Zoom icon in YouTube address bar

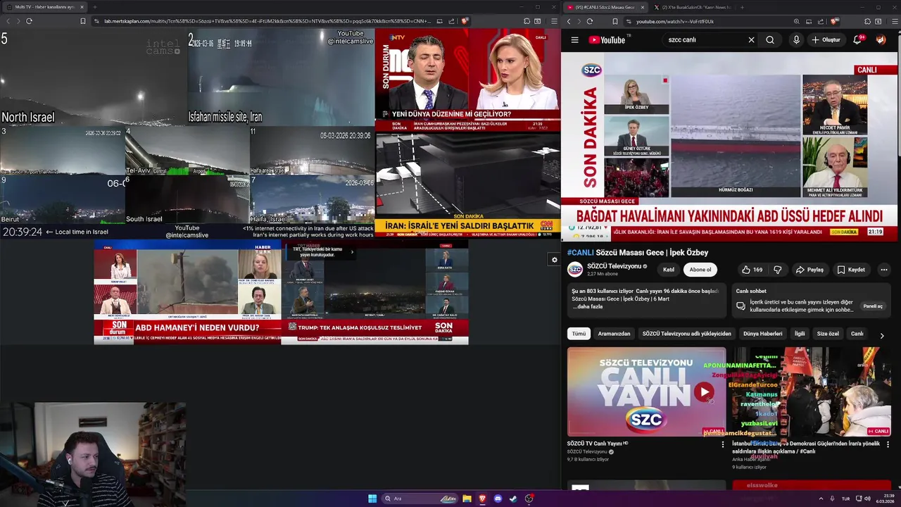click(x=796, y=21)
